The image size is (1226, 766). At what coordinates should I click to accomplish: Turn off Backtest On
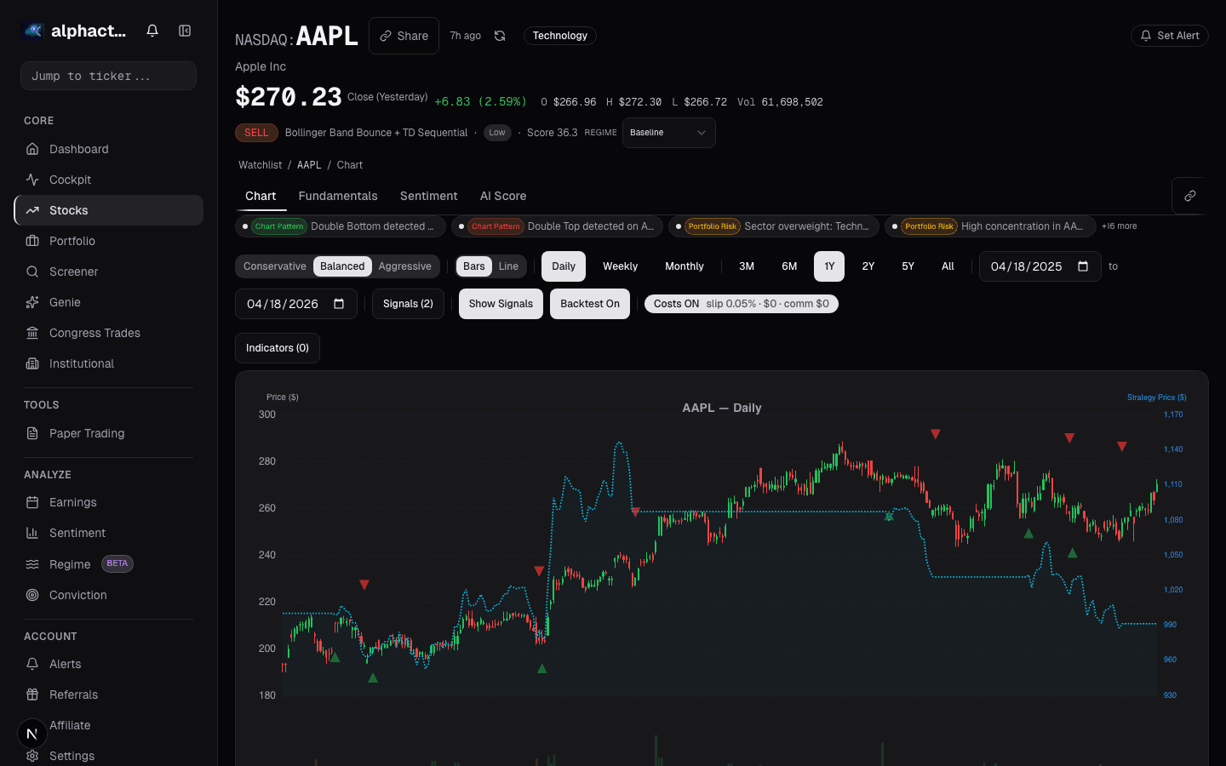pos(589,303)
